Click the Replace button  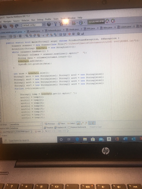tap(48, 127)
